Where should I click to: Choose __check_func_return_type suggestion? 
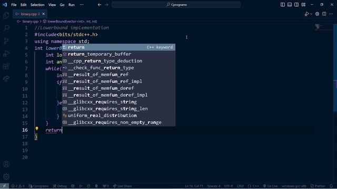point(118,68)
